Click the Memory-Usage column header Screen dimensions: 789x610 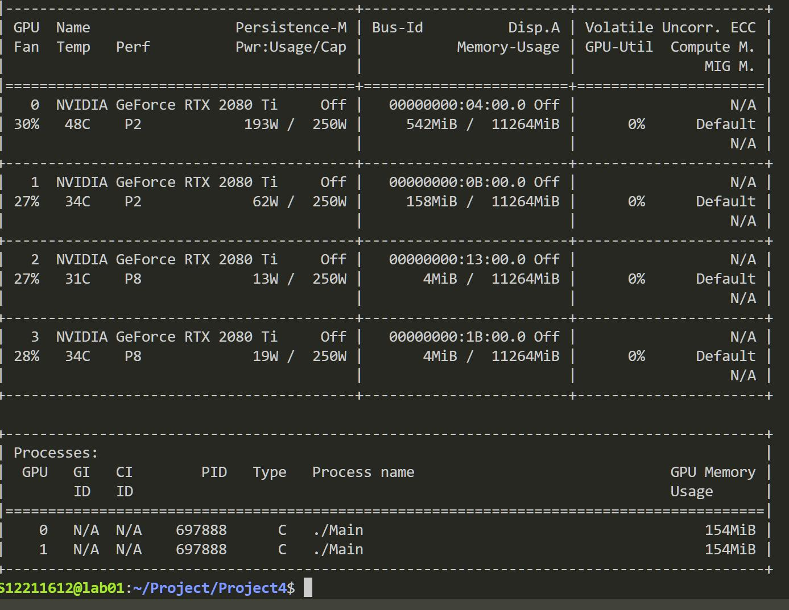(509, 47)
